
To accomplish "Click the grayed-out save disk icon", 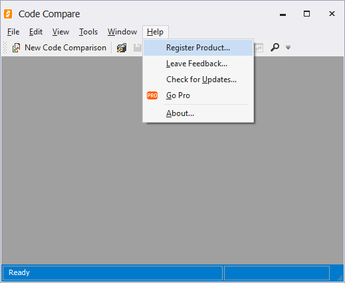I will (x=138, y=48).
